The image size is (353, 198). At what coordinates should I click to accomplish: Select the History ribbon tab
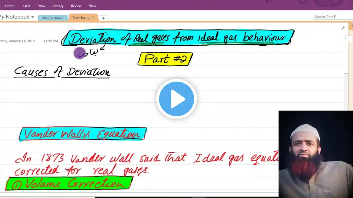pyautogui.click(x=58, y=6)
